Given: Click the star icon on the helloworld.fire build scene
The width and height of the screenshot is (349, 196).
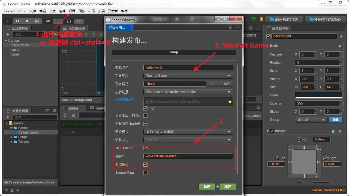Looking at the screenshot, I should tap(230, 102).
